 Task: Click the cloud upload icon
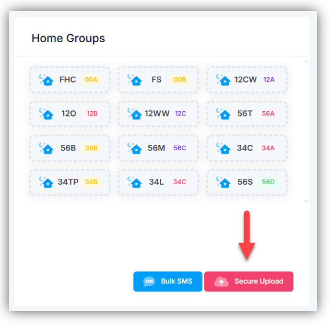click(221, 281)
